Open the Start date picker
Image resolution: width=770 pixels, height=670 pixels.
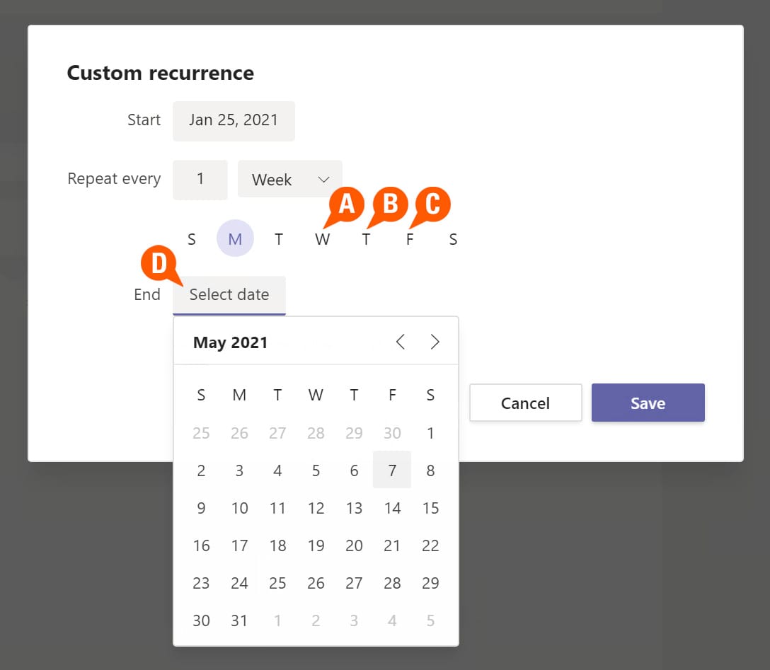[x=234, y=120]
